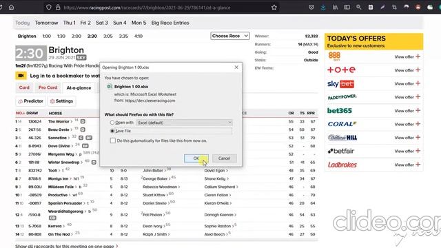Jump to the 4:10 Brighton race
441x248 pixels.
click(139, 36)
